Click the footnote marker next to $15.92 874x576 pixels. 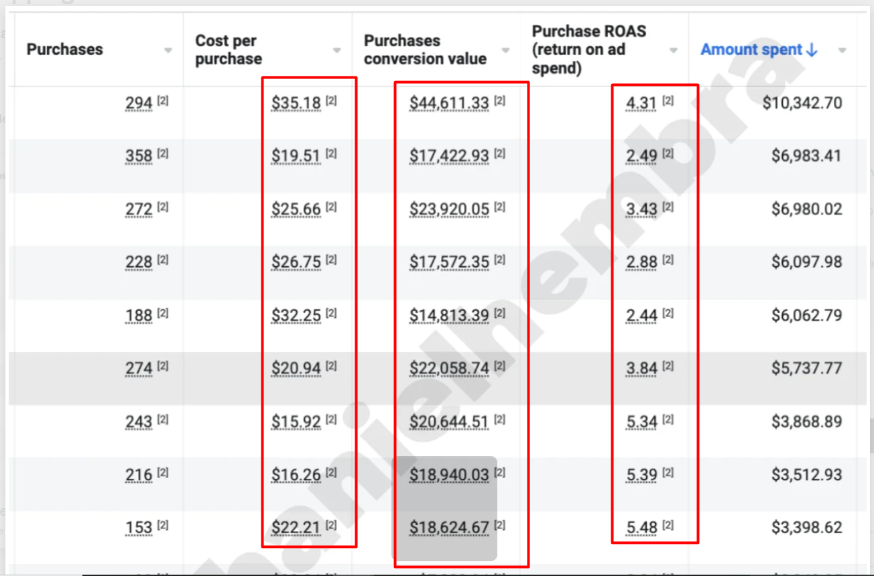point(331,420)
